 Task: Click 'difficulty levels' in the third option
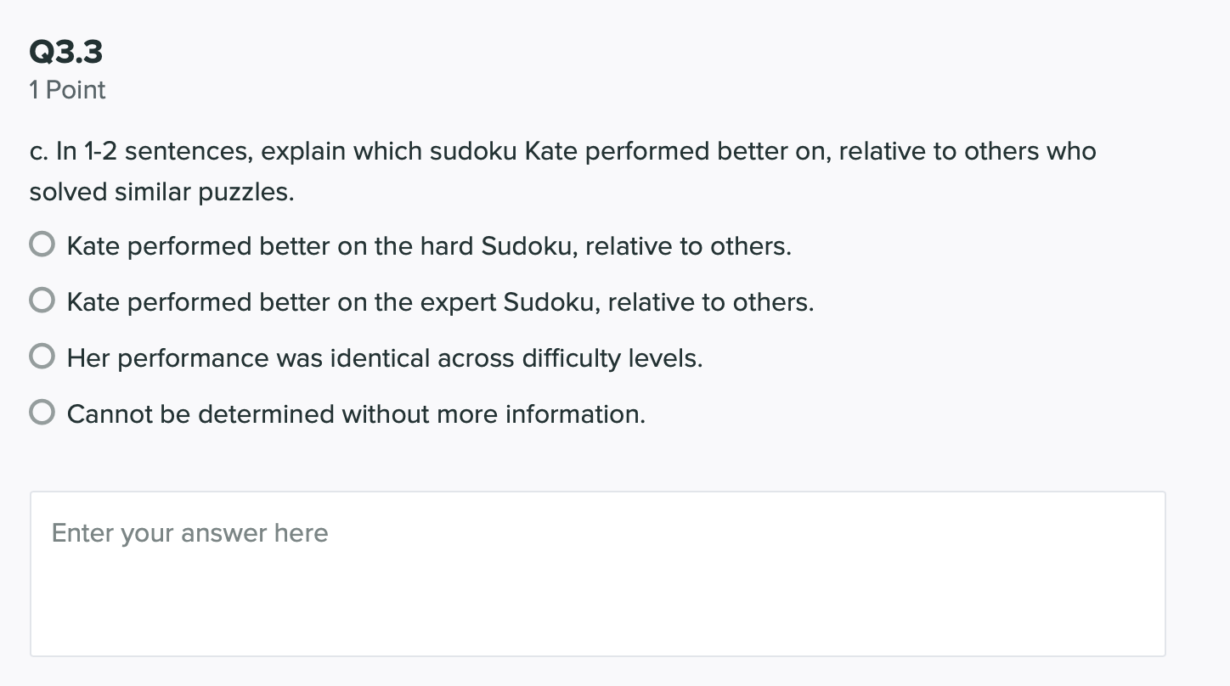611,358
